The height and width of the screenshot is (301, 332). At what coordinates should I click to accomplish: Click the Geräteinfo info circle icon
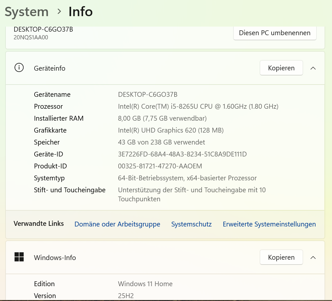[19, 68]
